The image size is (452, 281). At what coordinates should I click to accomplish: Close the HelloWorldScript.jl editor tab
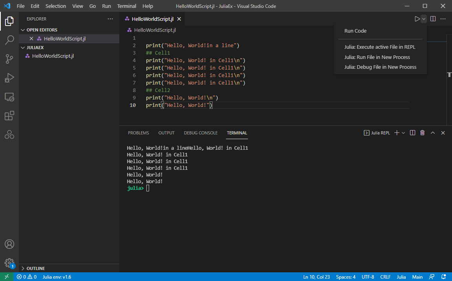tap(179, 19)
